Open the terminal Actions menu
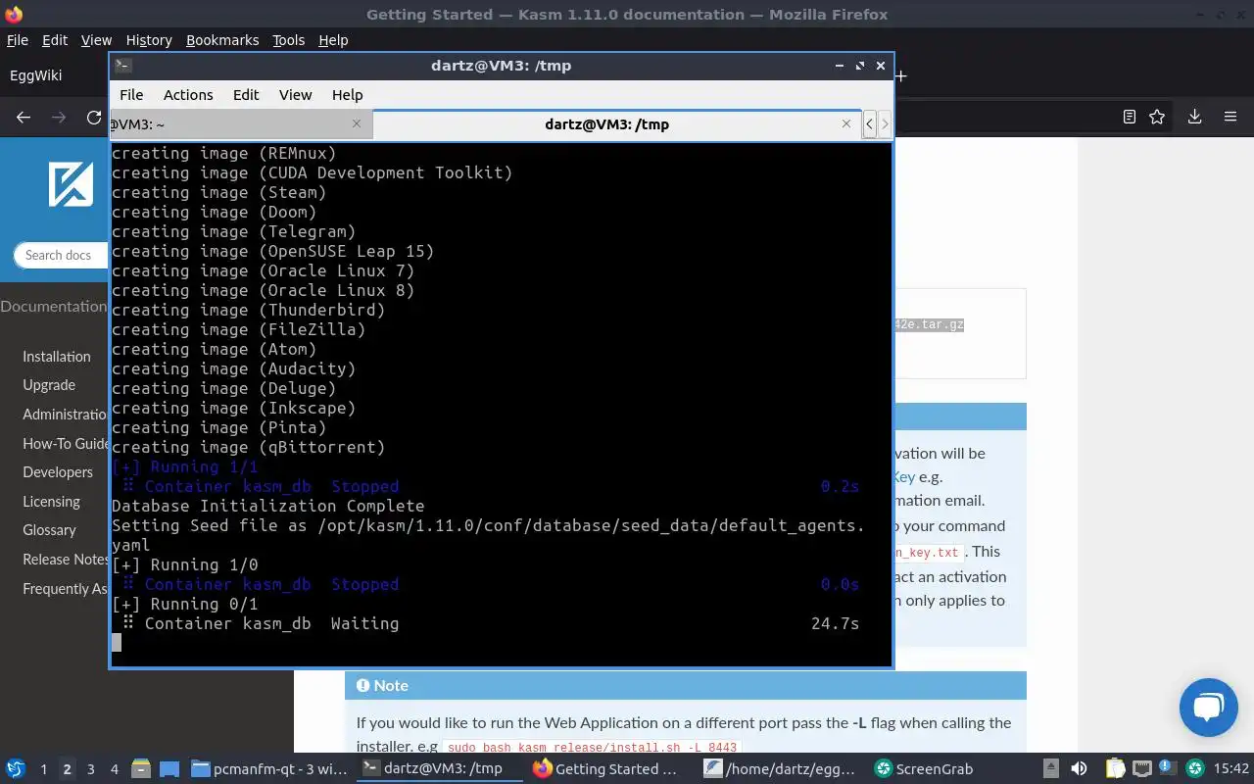The height and width of the screenshot is (784, 1254). click(188, 95)
